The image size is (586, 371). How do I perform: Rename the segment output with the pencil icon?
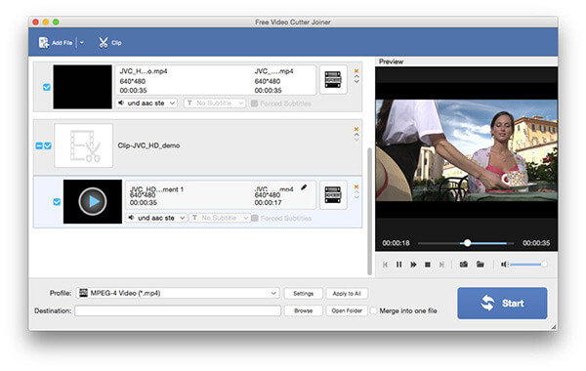point(304,187)
